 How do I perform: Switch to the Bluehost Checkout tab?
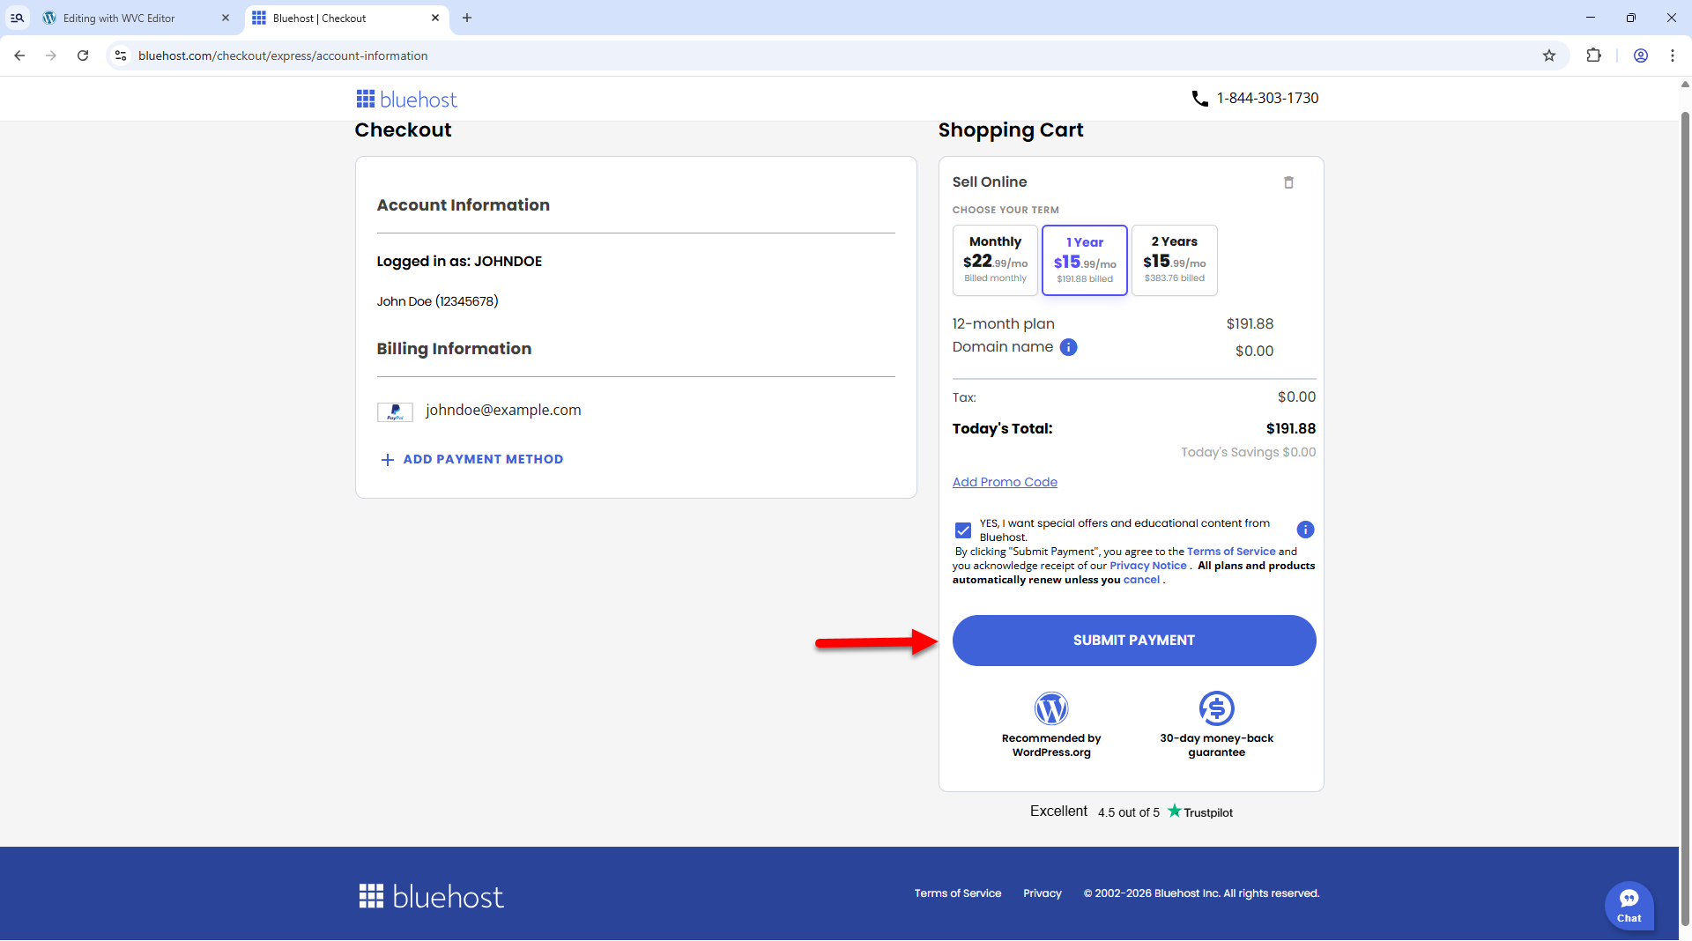click(346, 18)
